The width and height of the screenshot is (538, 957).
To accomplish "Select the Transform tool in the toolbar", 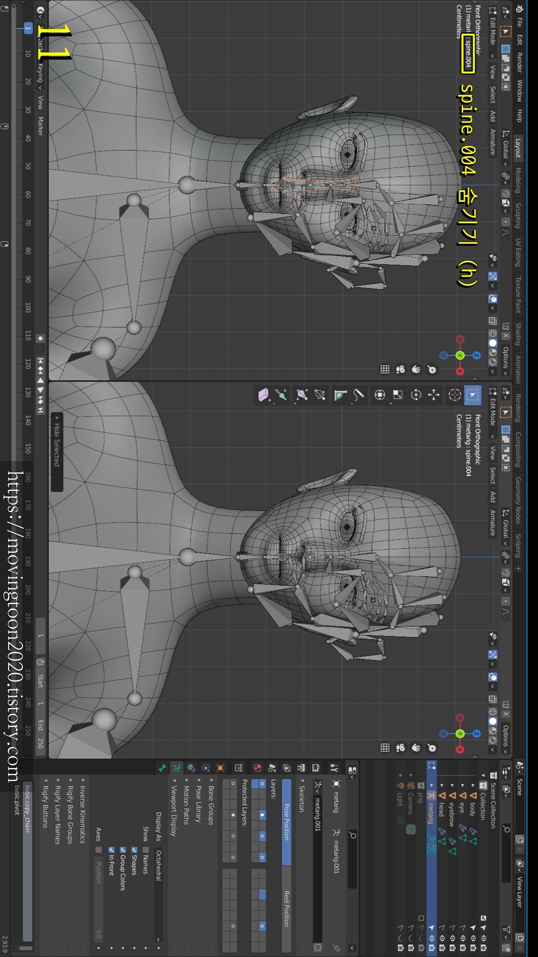I will point(380,395).
